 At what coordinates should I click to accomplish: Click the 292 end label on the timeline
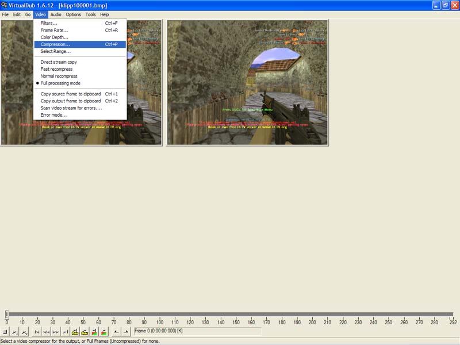pyautogui.click(x=453, y=323)
